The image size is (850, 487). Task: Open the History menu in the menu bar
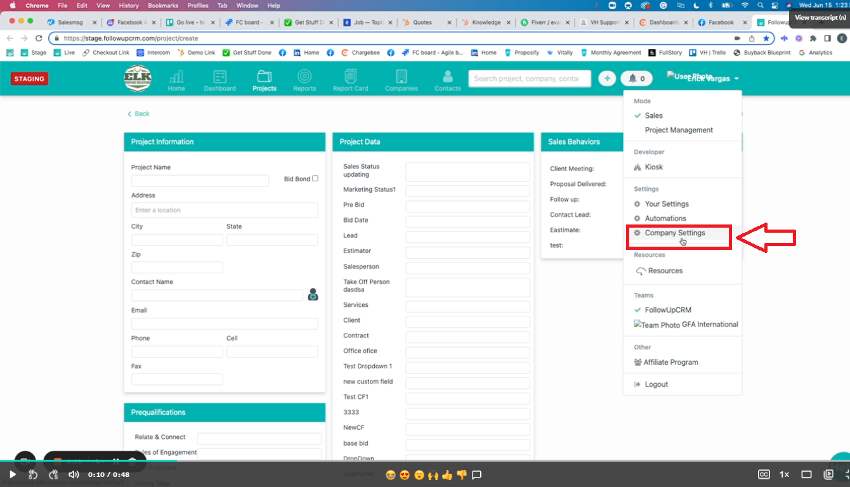129,6
